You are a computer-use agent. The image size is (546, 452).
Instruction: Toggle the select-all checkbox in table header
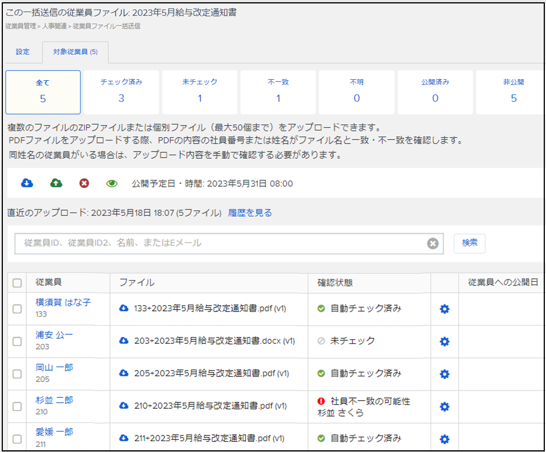pyautogui.click(x=17, y=283)
